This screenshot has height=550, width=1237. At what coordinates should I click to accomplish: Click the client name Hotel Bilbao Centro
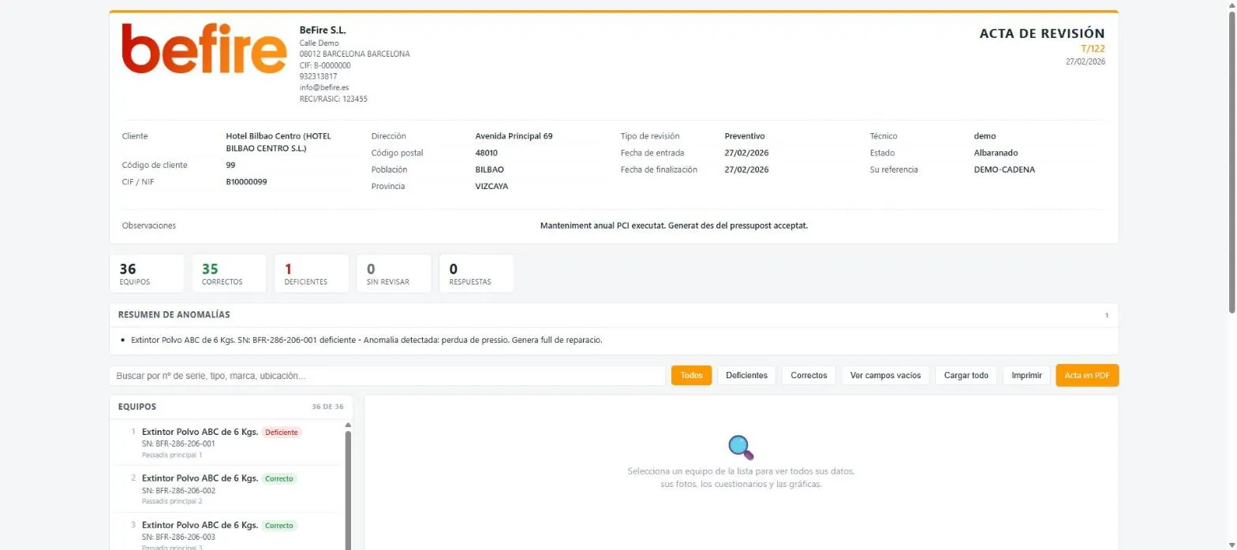pos(278,142)
